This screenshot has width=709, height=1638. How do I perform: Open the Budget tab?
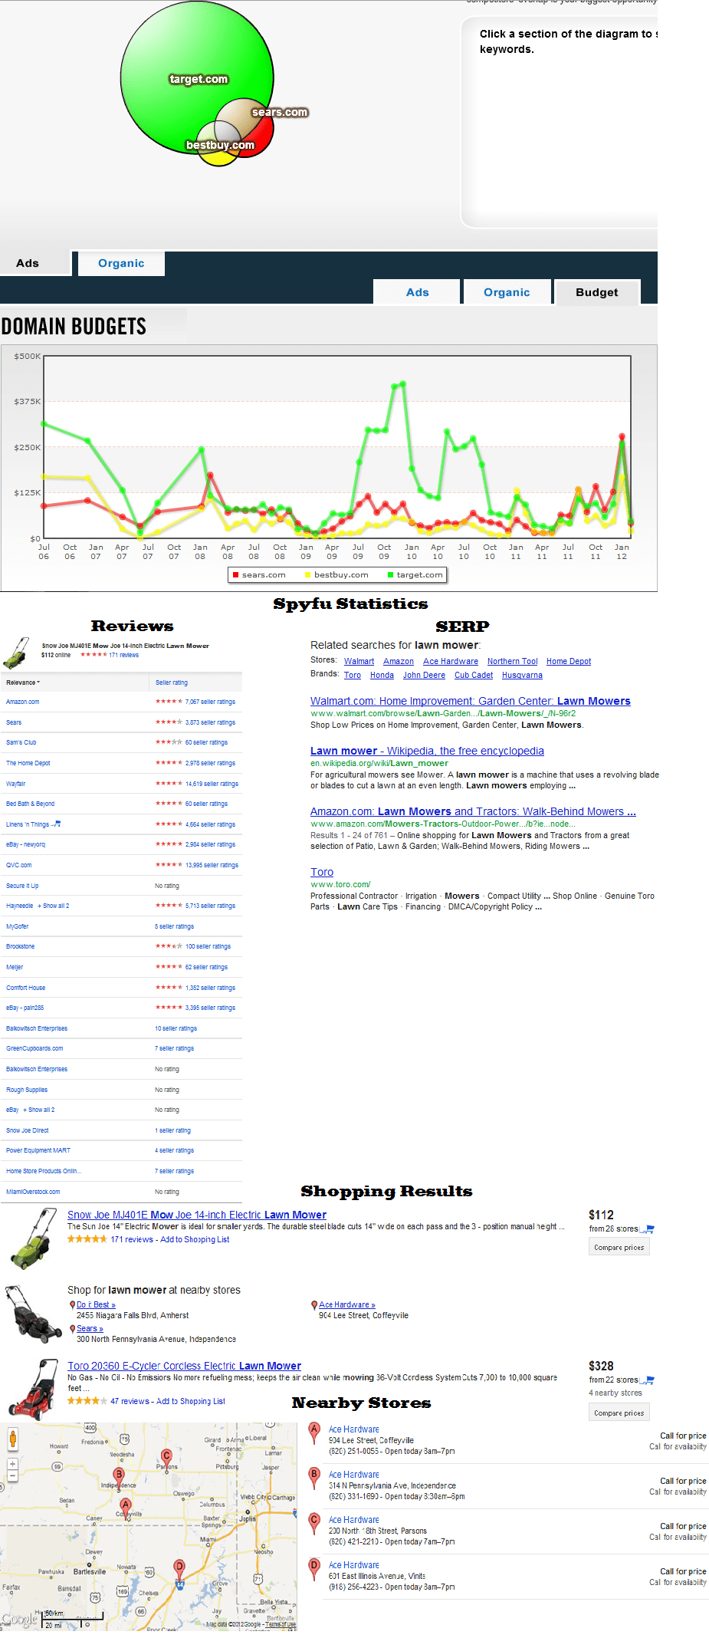point(597,292)
